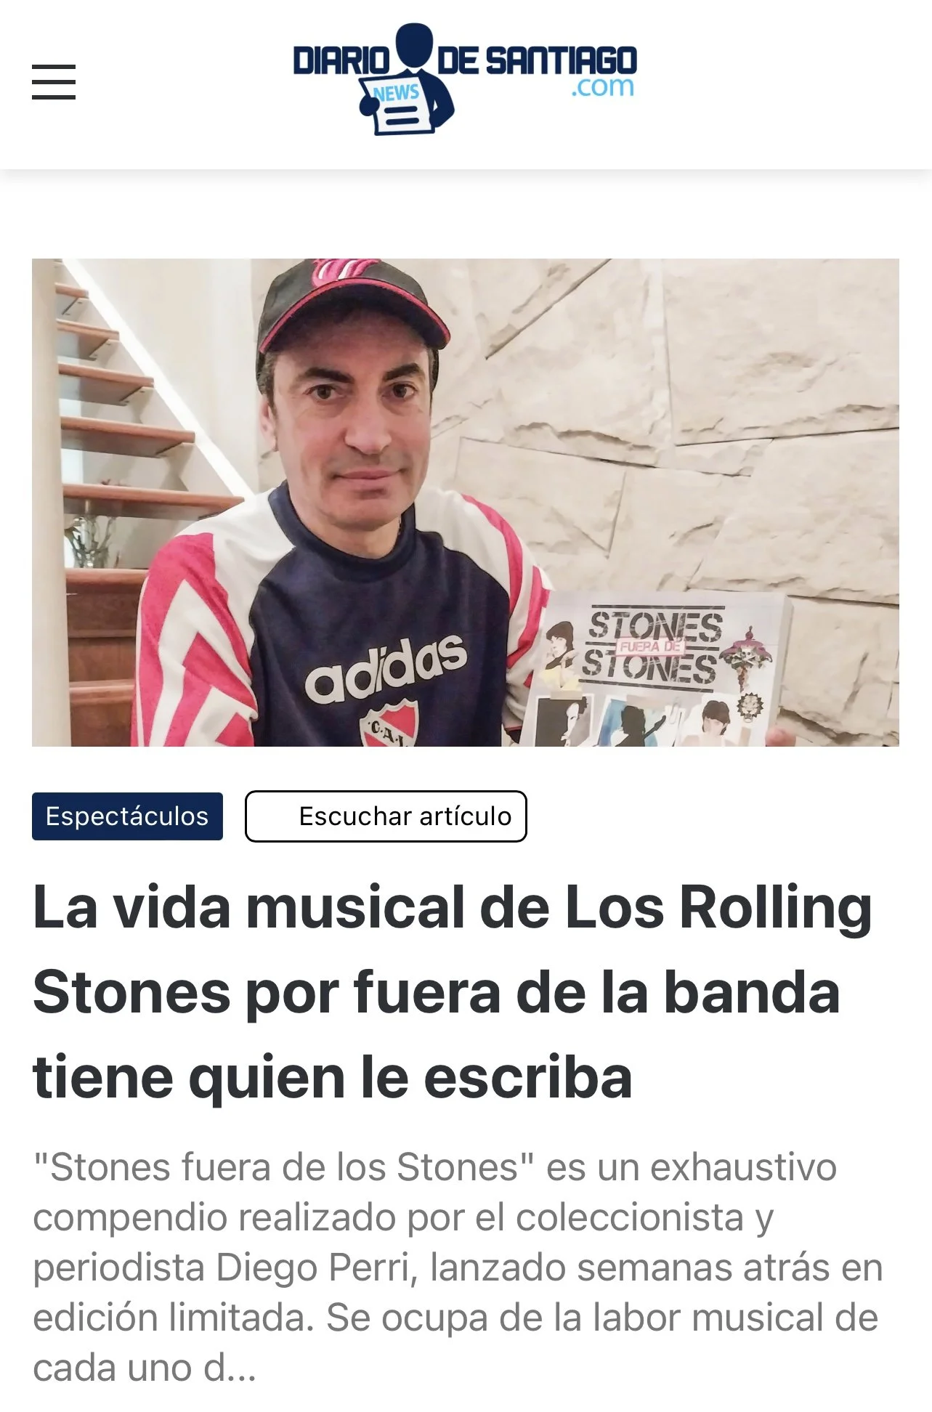Image resolution: width=932 pixels, height=1412 pixels.
Task: Click the Diario de Santiago logo
Action: click(465, 79)
